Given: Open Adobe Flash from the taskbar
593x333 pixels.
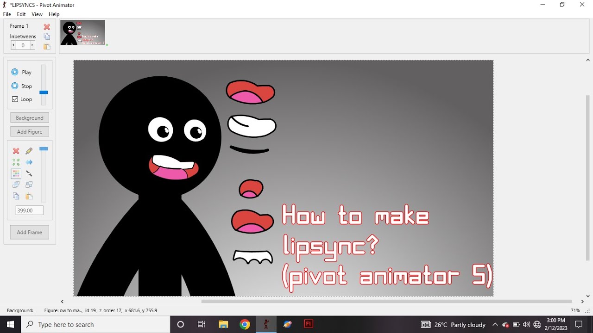Looking at the screenshot, I should click(309, 324).
